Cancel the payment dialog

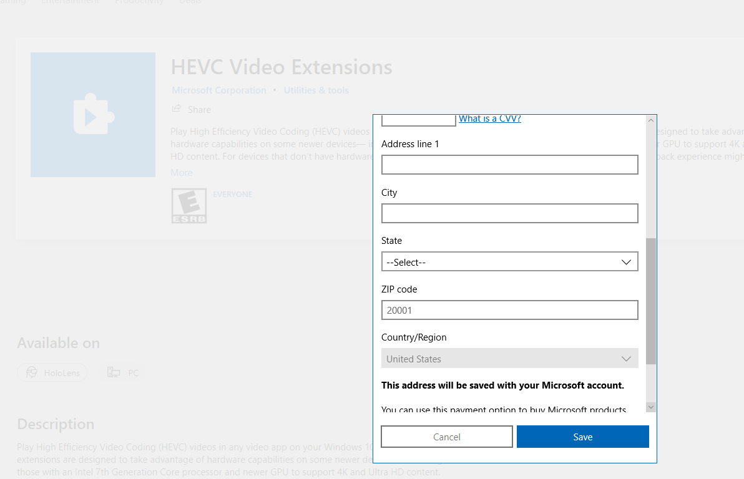(446, 437)
